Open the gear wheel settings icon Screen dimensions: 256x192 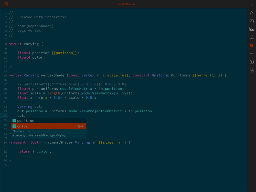click(x=252, y=62)
